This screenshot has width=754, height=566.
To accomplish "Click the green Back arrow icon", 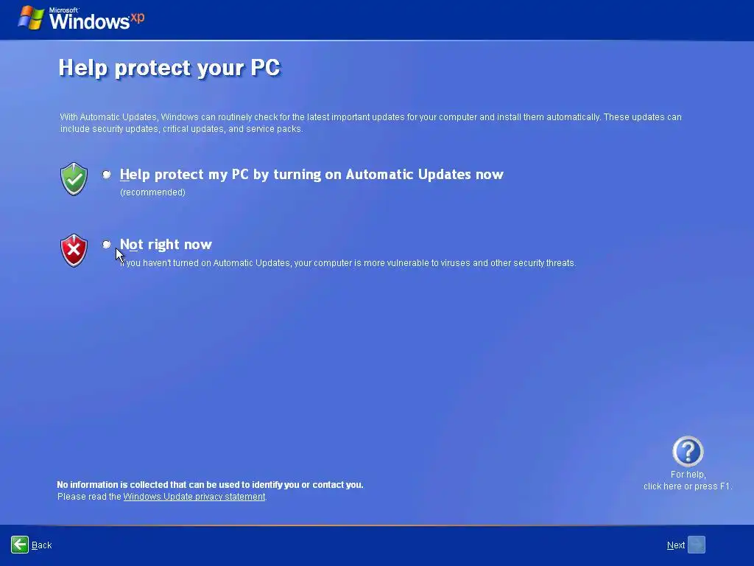I will click(20, 545).
